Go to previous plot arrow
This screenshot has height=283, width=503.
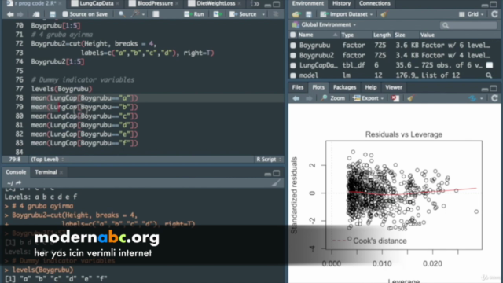tap(296, 98)
